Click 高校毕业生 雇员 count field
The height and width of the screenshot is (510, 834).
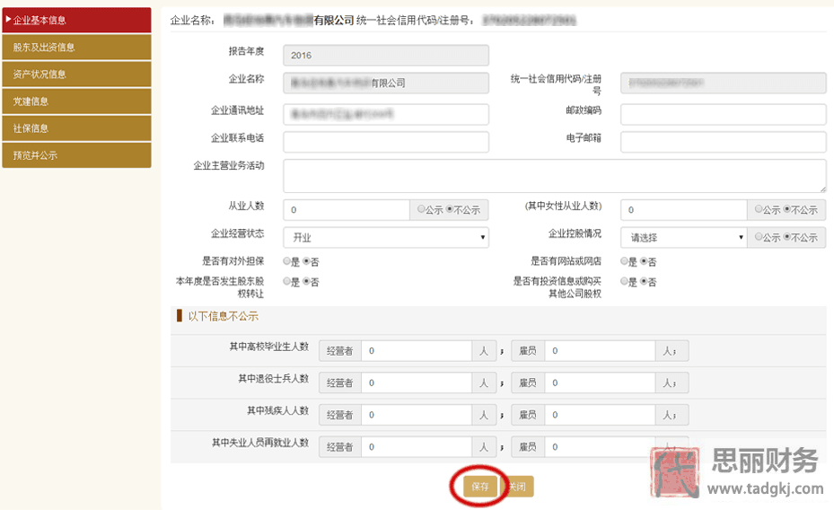[600, 351]
